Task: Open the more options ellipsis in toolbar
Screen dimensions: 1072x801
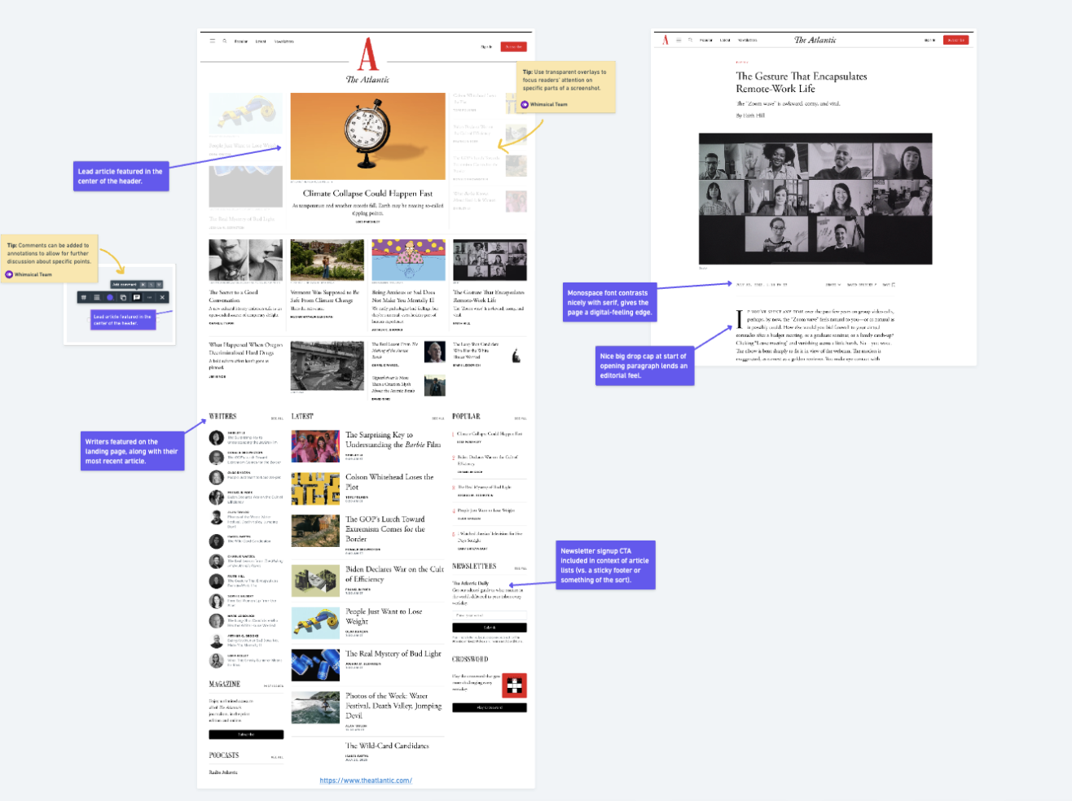Action: pyautogui.click(x=149, y=298)
